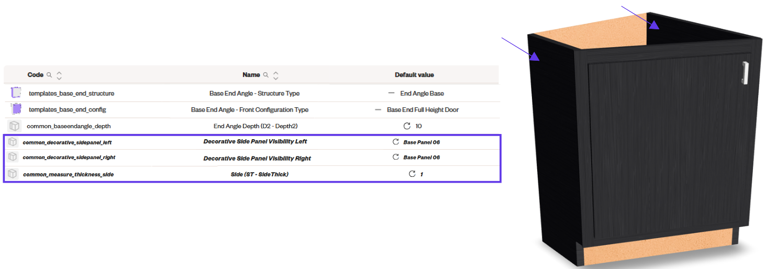The image size is (765, 269).
Task: Click the cube icon for common_measure_thickness_side
Action: [13, 174]
